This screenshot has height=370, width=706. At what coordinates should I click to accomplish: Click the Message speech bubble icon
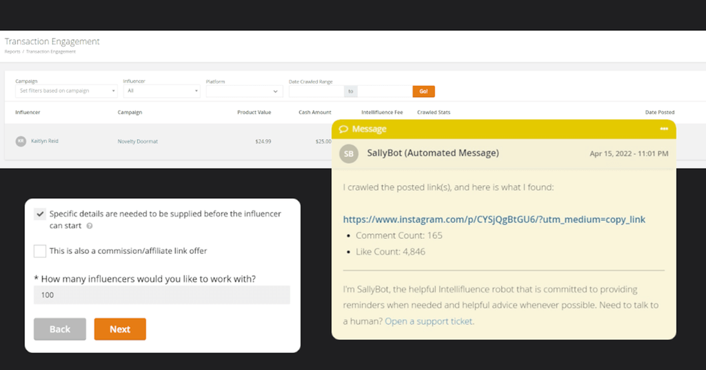(x=343, y=129)
